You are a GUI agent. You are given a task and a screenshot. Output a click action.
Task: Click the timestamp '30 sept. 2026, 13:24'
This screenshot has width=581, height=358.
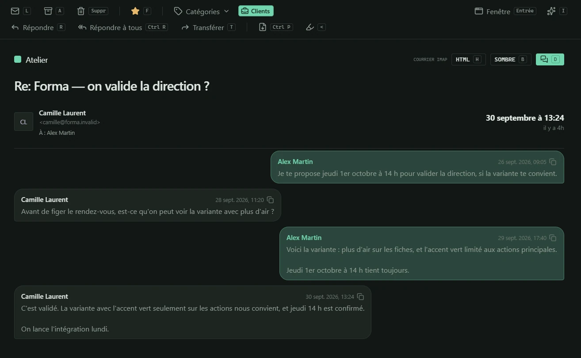[x=330, y=297]
